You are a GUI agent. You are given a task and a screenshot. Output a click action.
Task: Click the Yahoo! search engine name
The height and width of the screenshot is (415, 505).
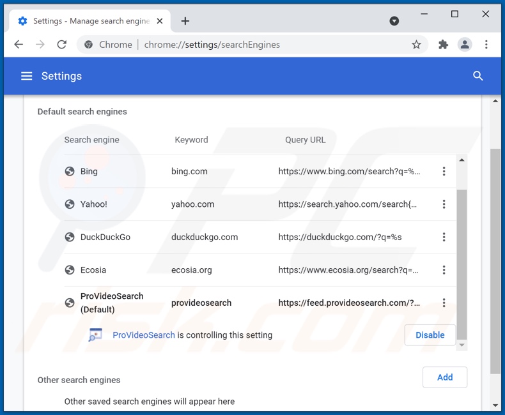click(x=94, y=204)
